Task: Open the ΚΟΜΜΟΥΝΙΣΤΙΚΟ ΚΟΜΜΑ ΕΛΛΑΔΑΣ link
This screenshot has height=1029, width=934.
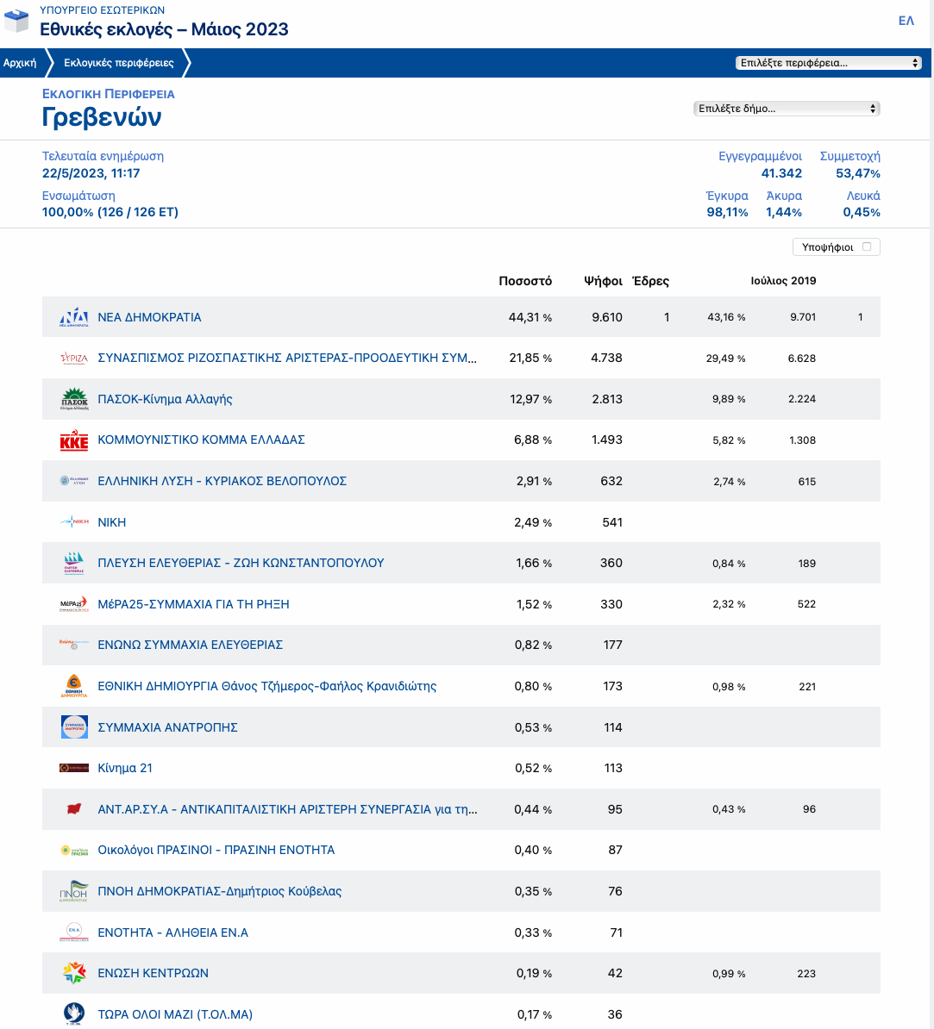Action: (x=201, y=440)
